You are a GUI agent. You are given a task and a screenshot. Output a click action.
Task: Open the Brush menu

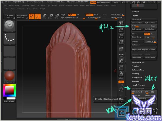pos(11,6)
